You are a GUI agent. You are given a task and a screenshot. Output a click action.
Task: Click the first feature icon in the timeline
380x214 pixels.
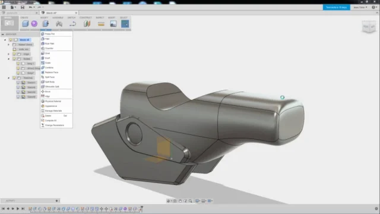[x=30, y=209]
